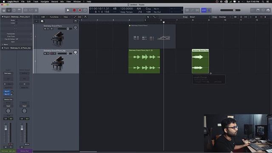Adjust first Steinway Grand Piano track volume slider
This screenshot has width=272, height=153.
(65, 29)
